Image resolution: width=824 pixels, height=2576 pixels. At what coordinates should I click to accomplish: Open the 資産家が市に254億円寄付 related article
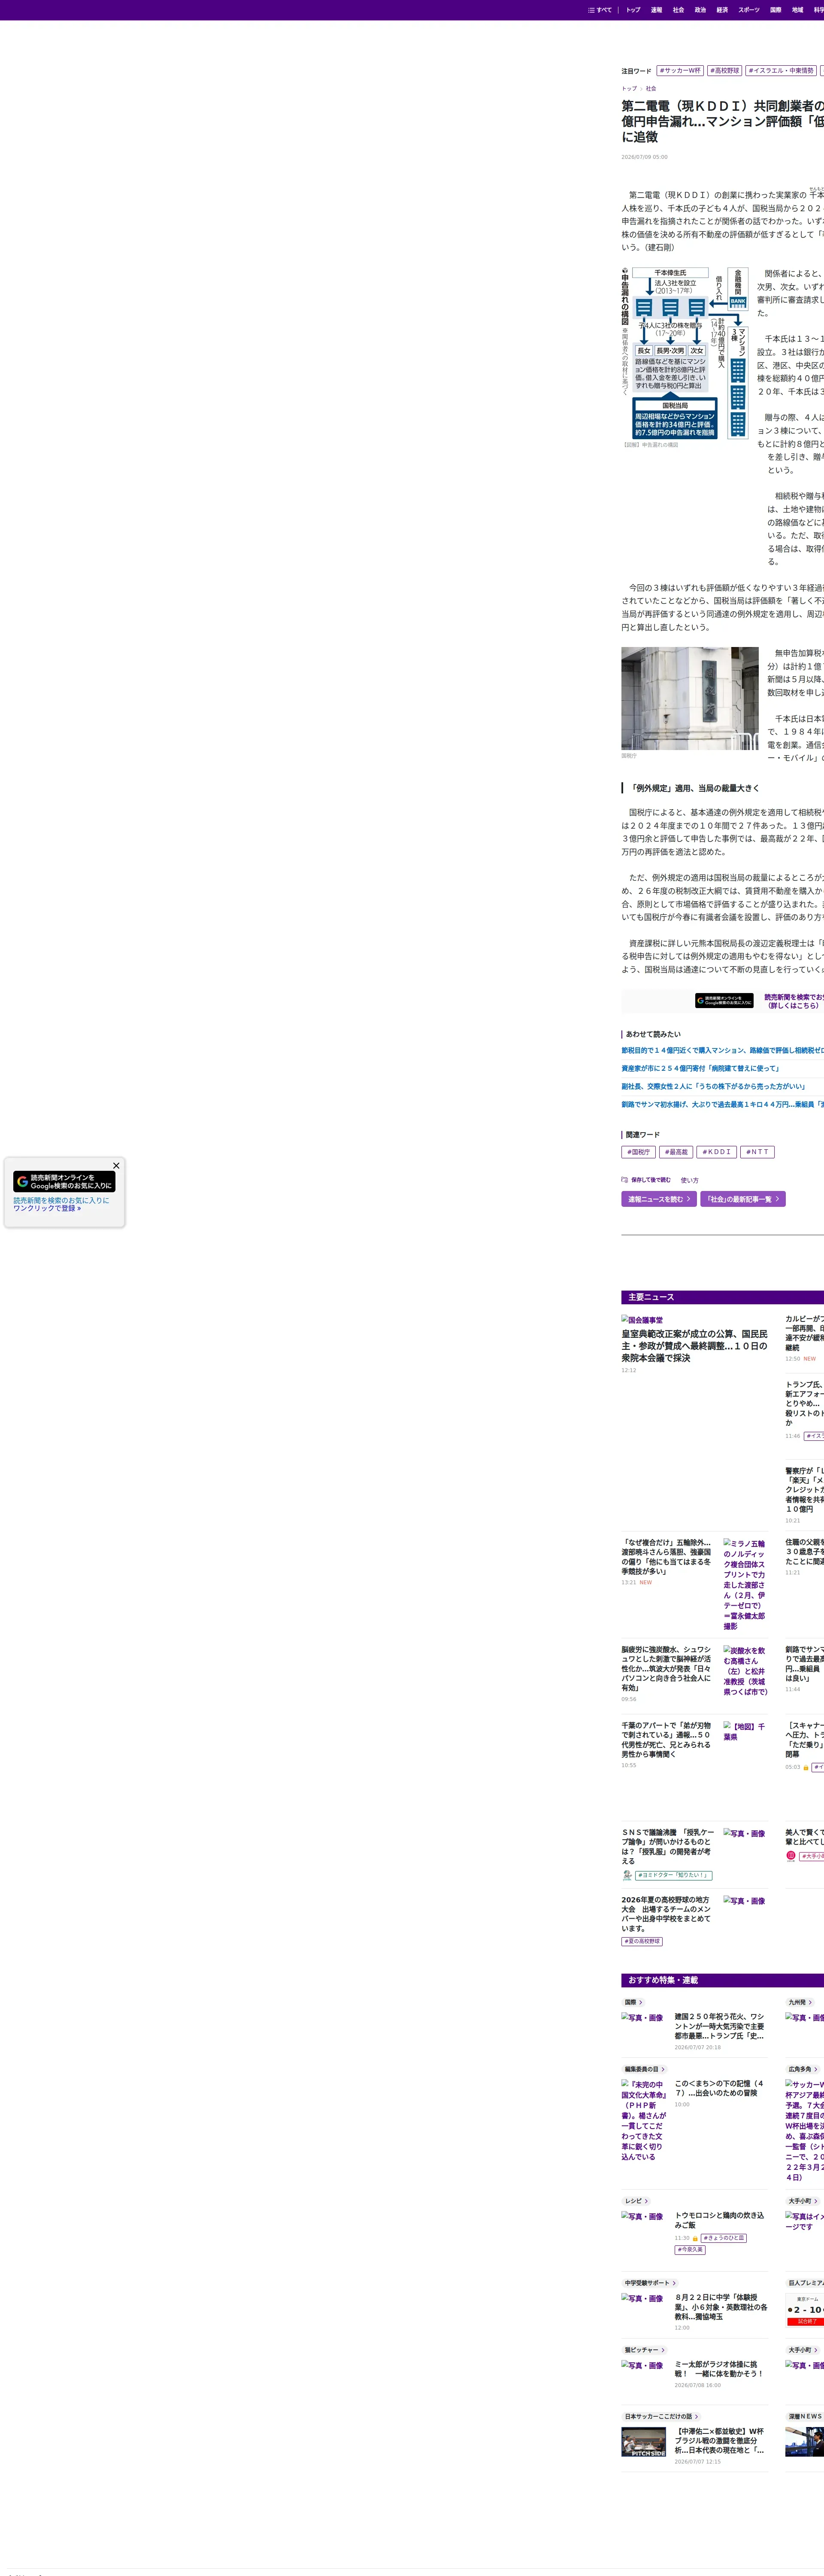(x=700, y=1068)
